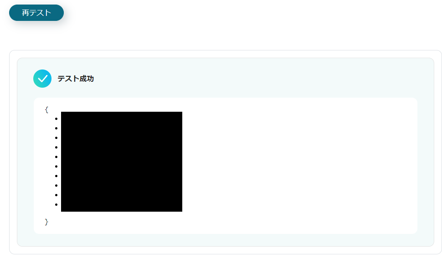Image resolution: width=442 pixels, height=258 pixels.
Task: Click the first bullet in result list
Action: pyautogui.click(x=57, y=119)
